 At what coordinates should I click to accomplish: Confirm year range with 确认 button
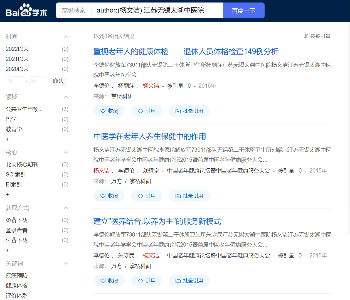pyautogui.click(x=58, y=81)
